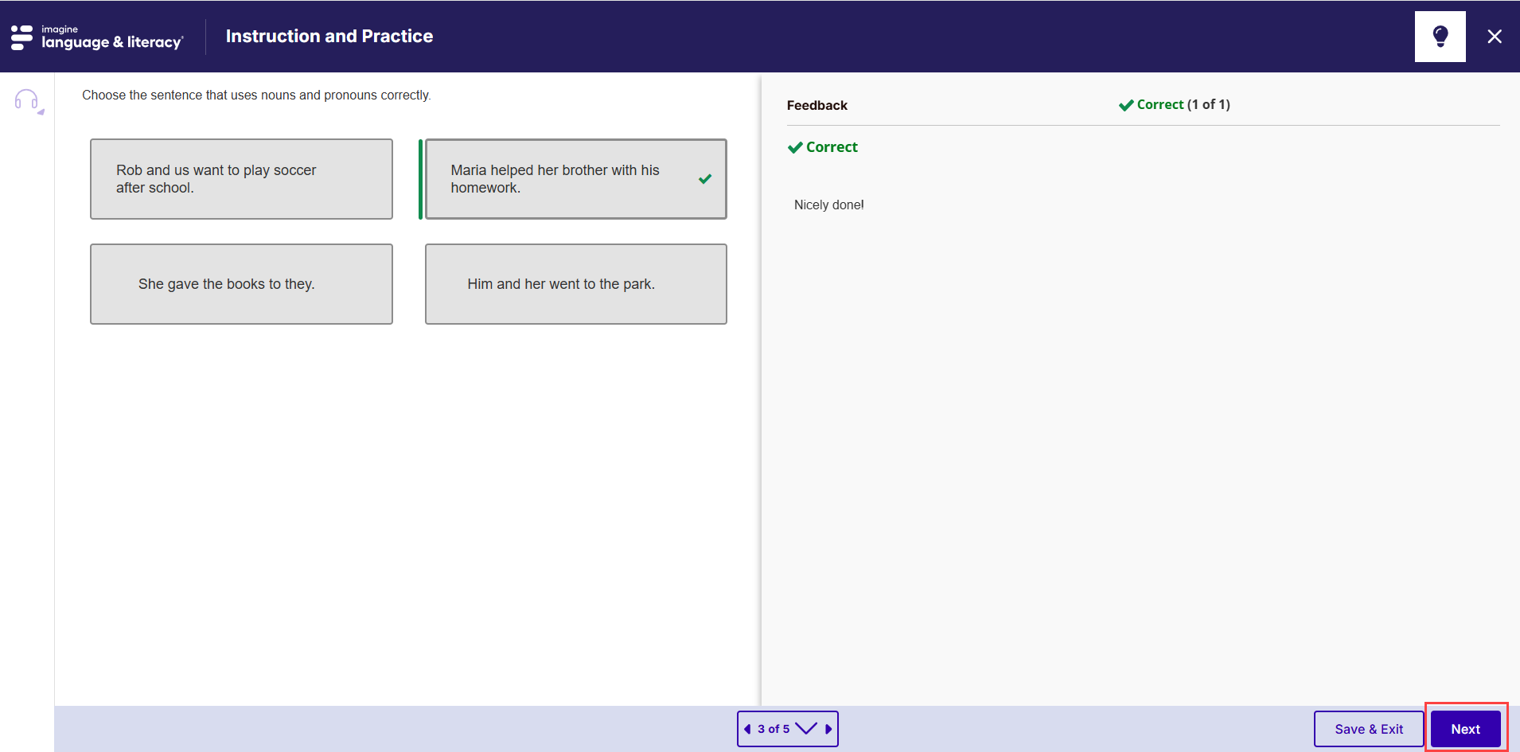Open hints using the lightbulb icon
1520x752 pixels.
click(1440, 36)
